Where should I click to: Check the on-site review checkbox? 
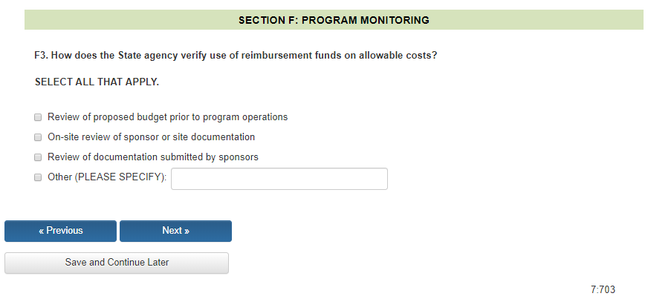[x=38, y=137]
